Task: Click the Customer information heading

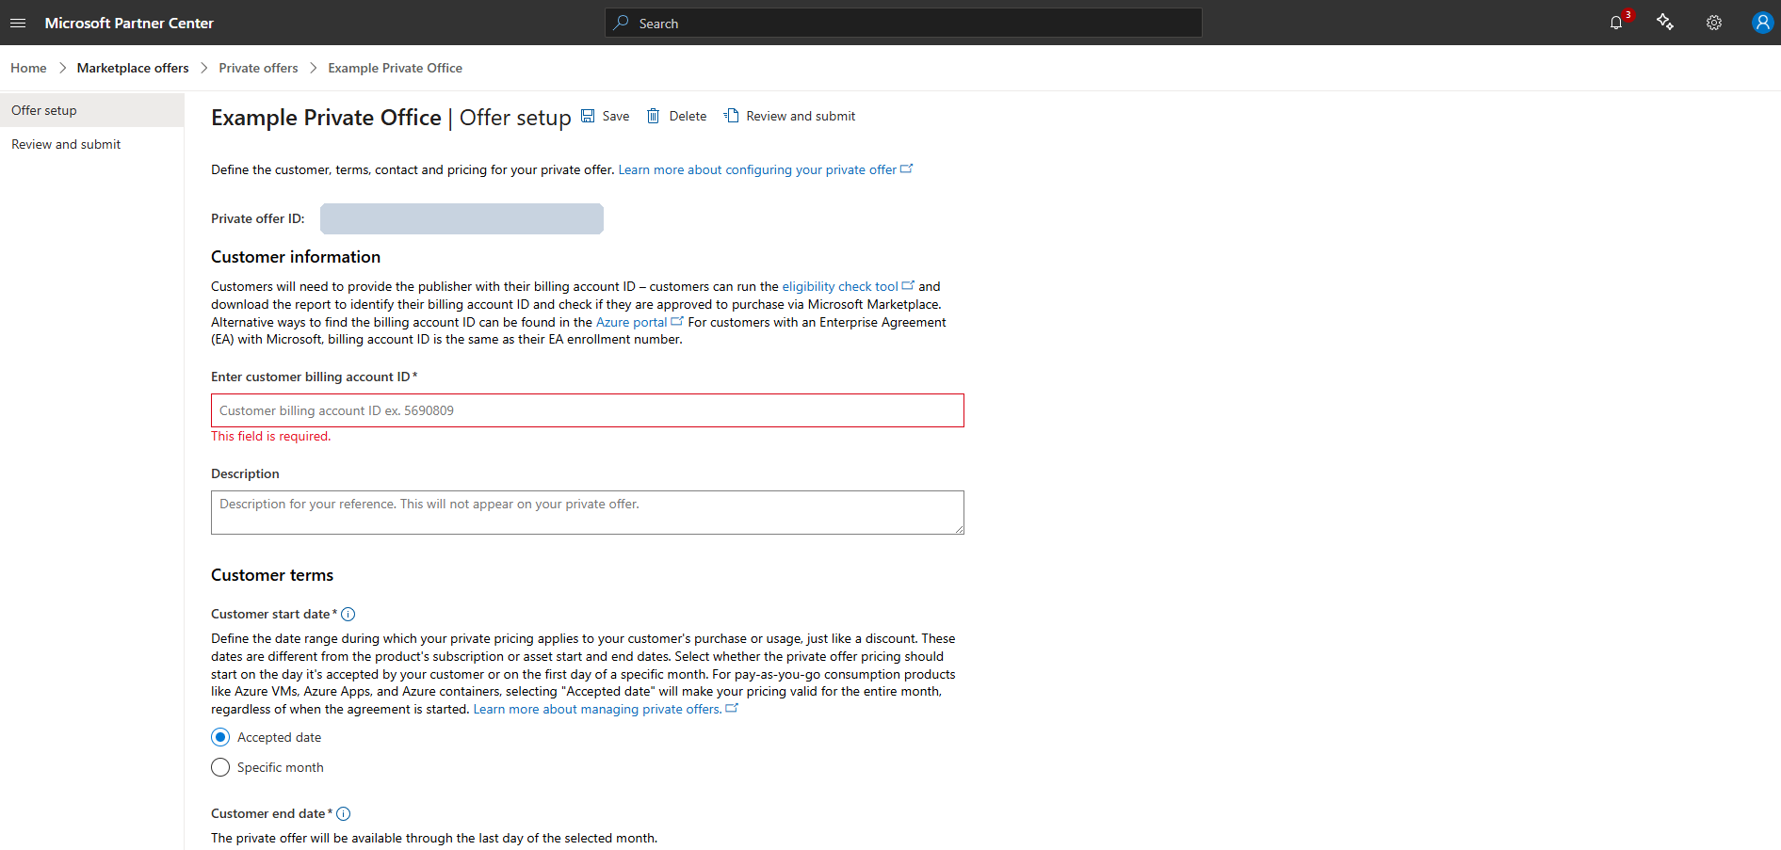Action: [x=296, y=257]
